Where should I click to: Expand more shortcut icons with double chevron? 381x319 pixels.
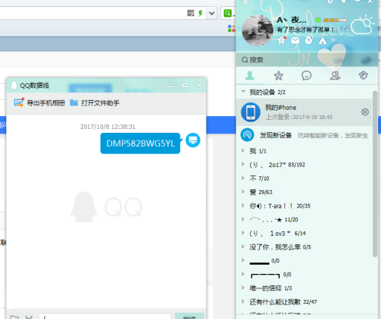coord(333,40)
